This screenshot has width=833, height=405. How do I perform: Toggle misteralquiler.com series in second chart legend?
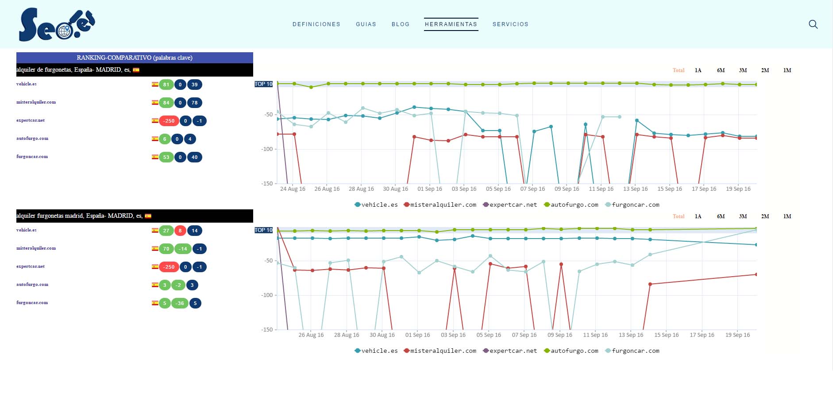tap(440, 351)
